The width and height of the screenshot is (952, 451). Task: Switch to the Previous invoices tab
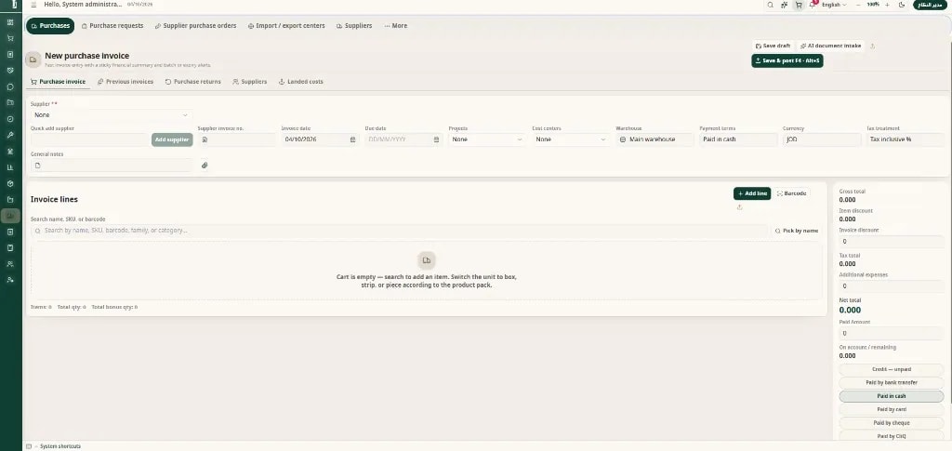[126, 81]
